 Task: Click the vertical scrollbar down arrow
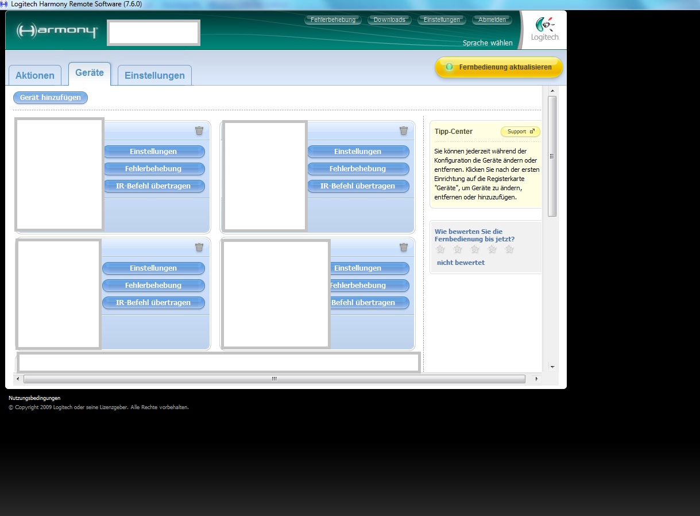(x=552, y=366)
